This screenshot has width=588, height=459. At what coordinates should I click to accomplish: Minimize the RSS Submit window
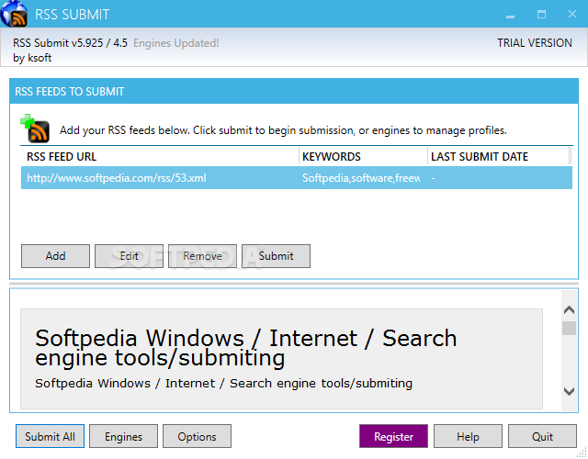click(510, 15)
